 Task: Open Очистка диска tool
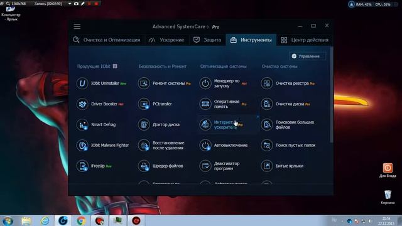[286, 104]
